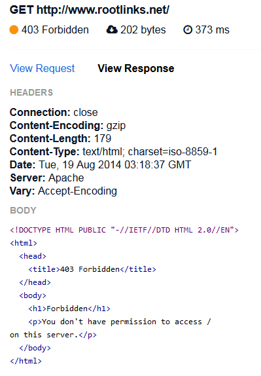The image size is (261, 376).
Task: Click the BODY section label
Action: 23,210
